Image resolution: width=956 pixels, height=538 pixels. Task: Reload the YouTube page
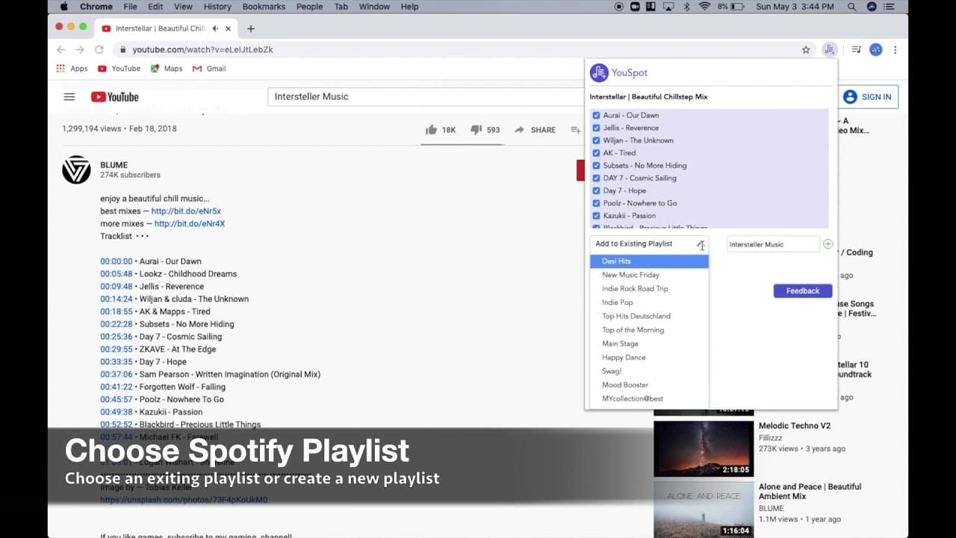(99, 50)
